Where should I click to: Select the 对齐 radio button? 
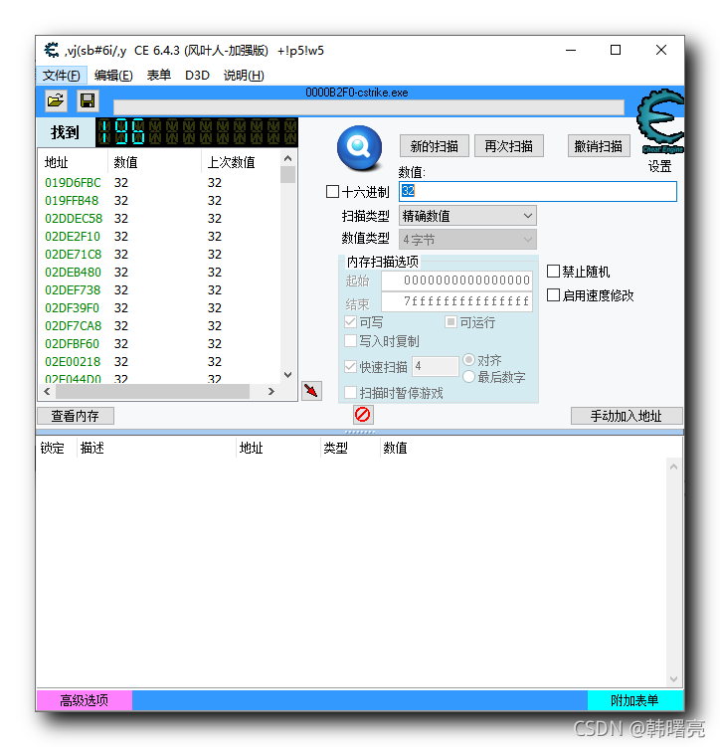(469, 359)
